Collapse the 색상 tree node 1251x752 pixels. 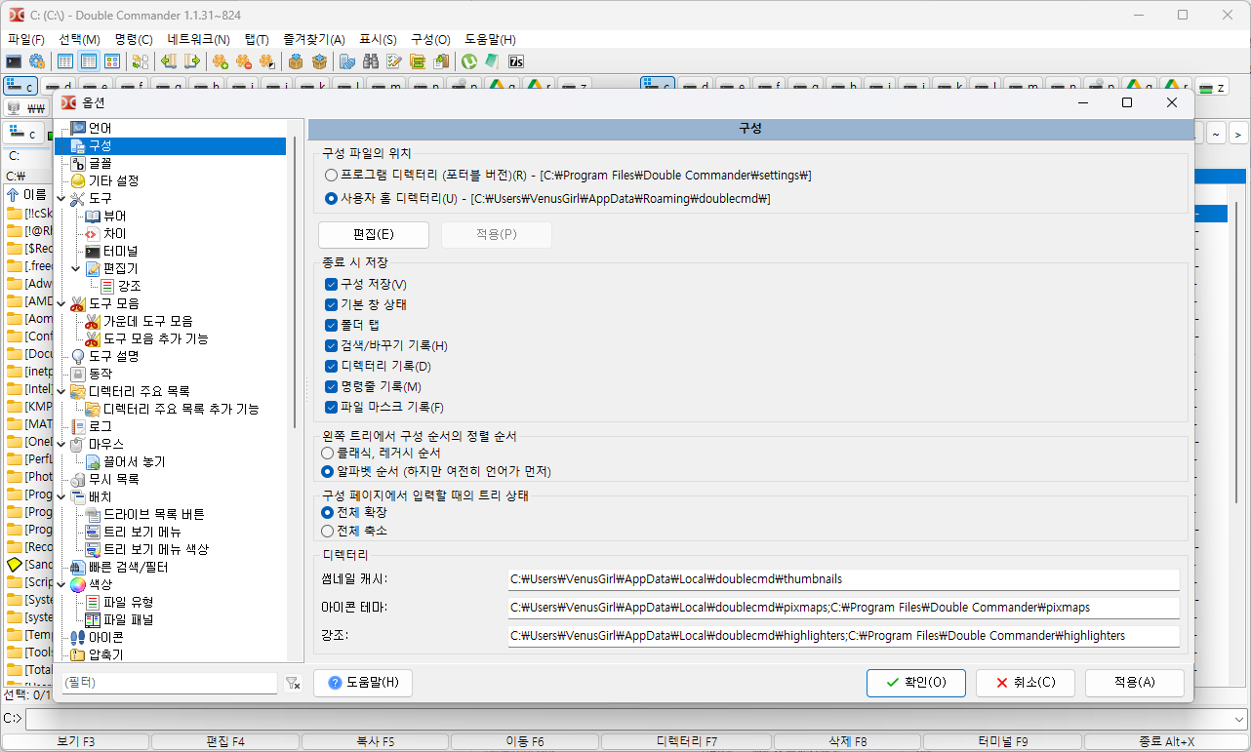coord(61,583)
